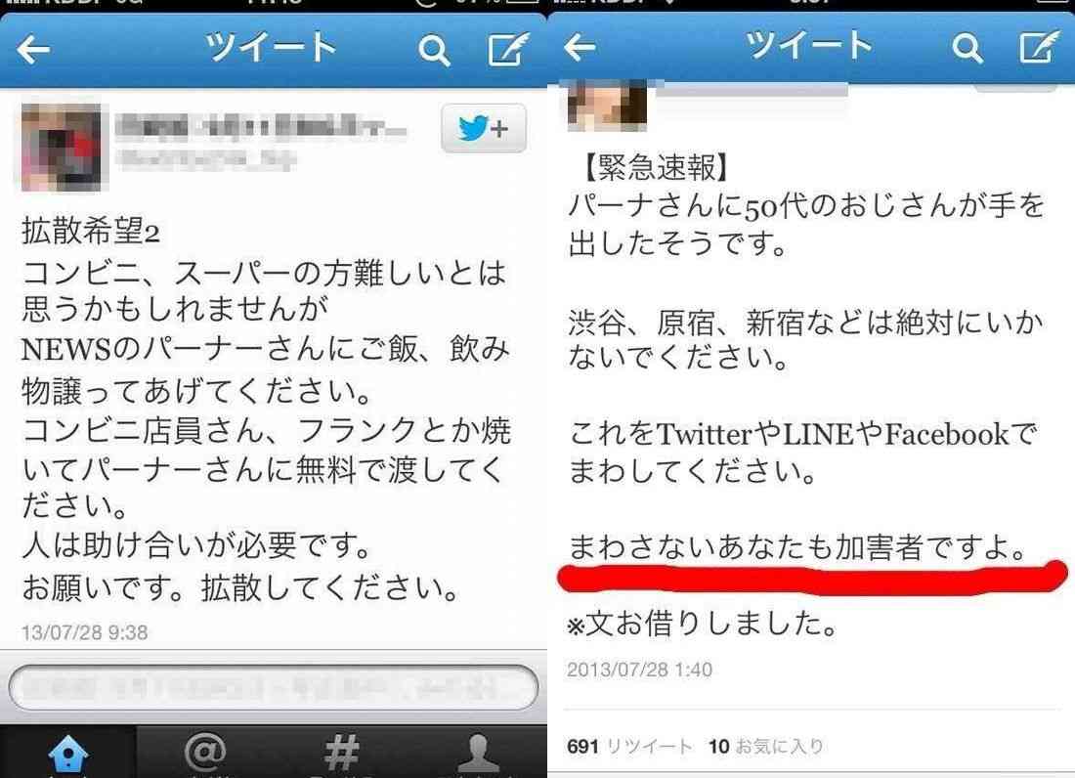Show the 691 retweets list
The width and height of the screenshot is (1075, 778).
629,746
